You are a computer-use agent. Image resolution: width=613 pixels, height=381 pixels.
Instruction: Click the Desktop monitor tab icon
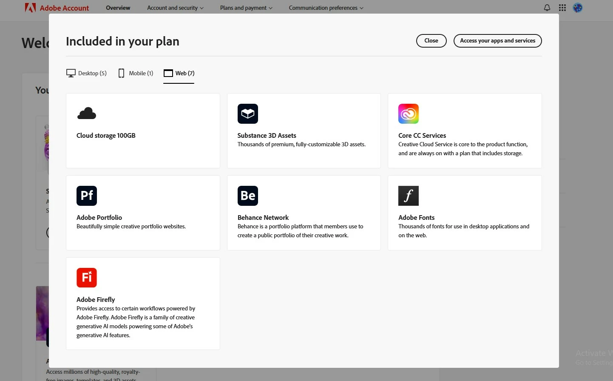coord(71,73)
